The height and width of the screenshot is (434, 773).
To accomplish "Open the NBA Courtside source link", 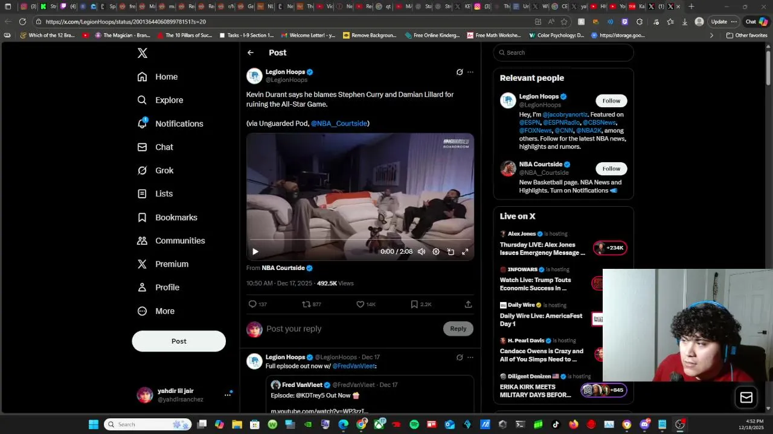I will pos(287,268).
